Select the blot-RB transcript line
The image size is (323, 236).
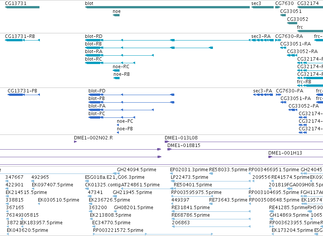coord(149,48)
